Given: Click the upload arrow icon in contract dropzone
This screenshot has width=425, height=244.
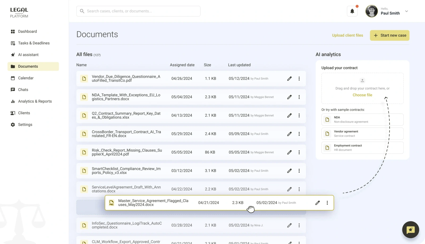Looking at the screenshot, I should (x=362, y=81).
